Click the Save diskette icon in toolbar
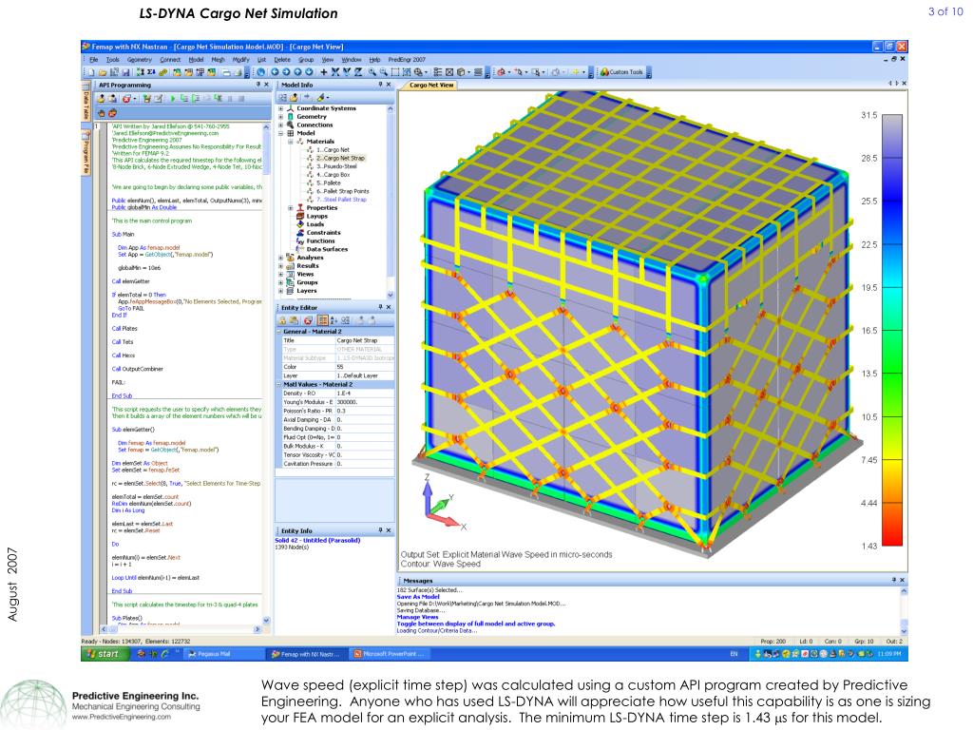 [125, 72]
